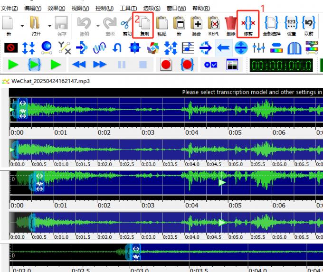Expand dropdown arrow next to 打开 (Open)
Screen dimensions: 323x272
click(x=47, y=25)
